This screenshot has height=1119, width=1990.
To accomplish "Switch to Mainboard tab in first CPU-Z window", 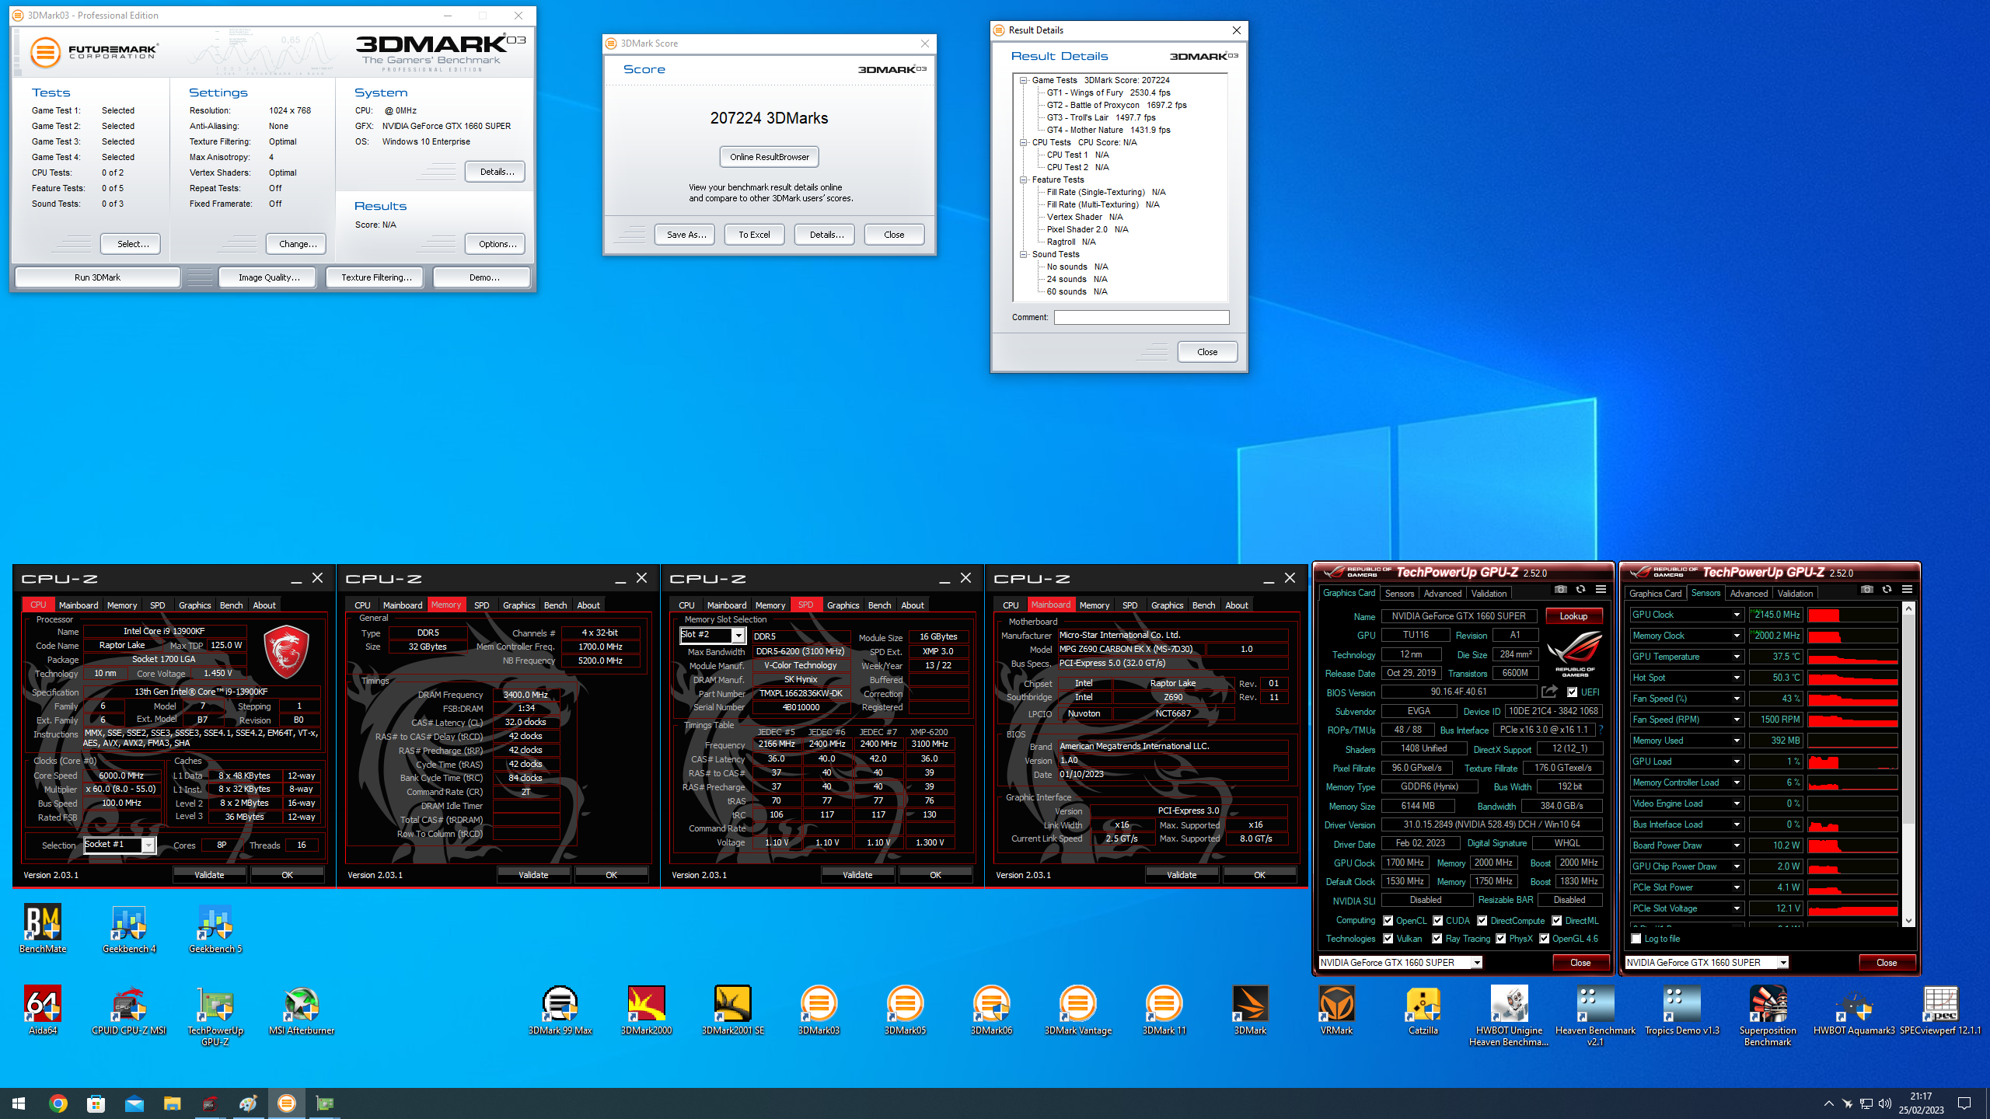I will coord(79,605).
